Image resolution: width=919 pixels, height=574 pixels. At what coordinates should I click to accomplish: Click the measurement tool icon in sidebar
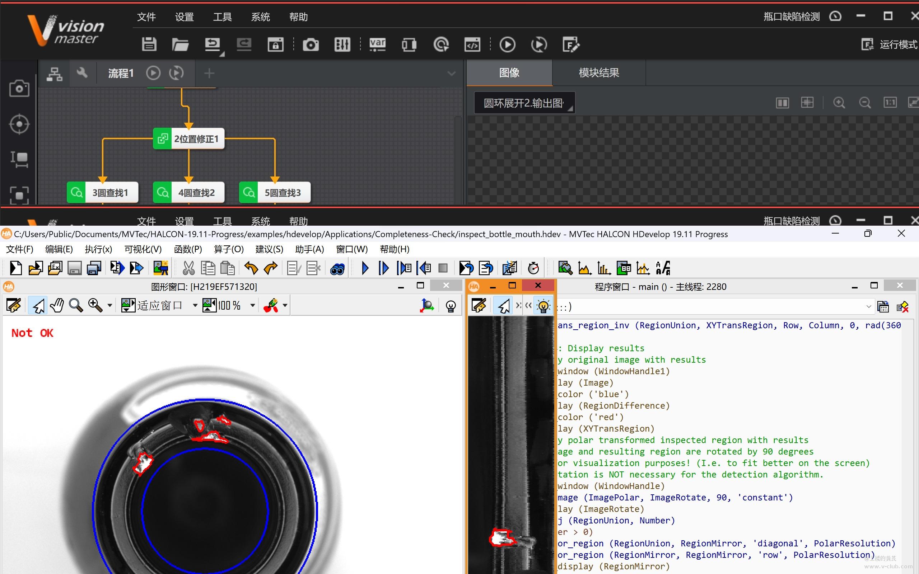click(x=19, y=159)
